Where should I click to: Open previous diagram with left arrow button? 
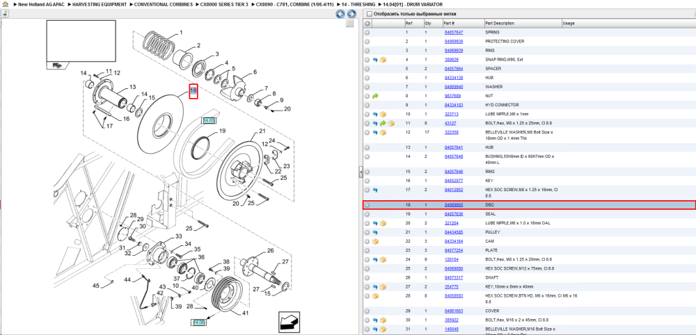click(x=340, y=14)
